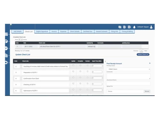This screenshot has width=160, height=120.
Task: Click the Update Check List button
Action: tap(143, 54)
